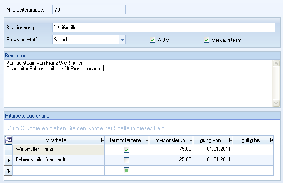283x183 pixels.
Task: Click the 75,00 Provisionsteilung cell
Action: pyautogui.click(x=171, y=150)
